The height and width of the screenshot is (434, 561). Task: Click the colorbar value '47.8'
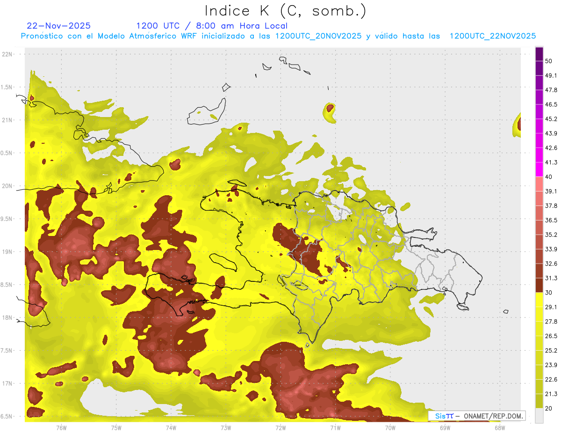(551, 90)
